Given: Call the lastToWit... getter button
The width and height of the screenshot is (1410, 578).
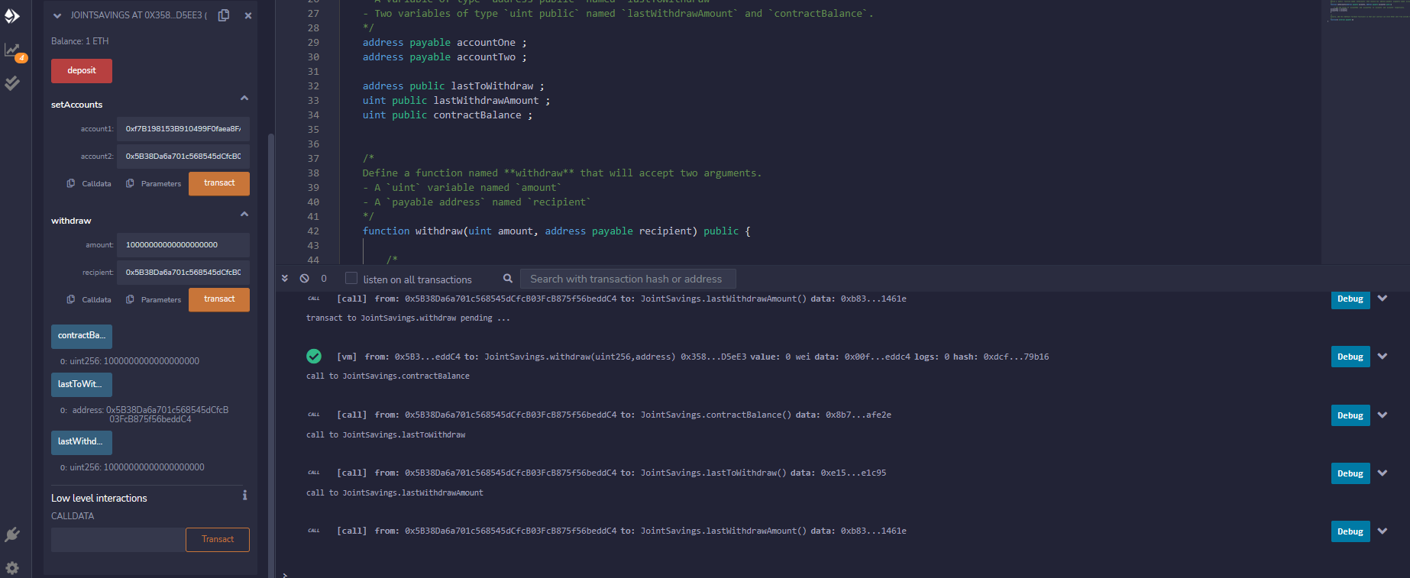Looking at the screenshot, I should [82, 384].
